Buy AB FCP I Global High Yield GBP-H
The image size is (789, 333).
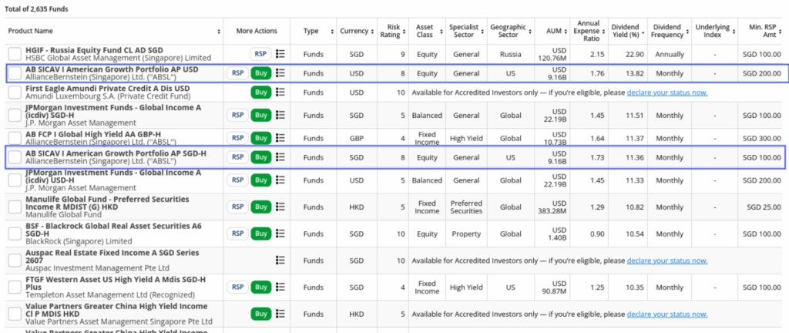[x=261, y=138]
